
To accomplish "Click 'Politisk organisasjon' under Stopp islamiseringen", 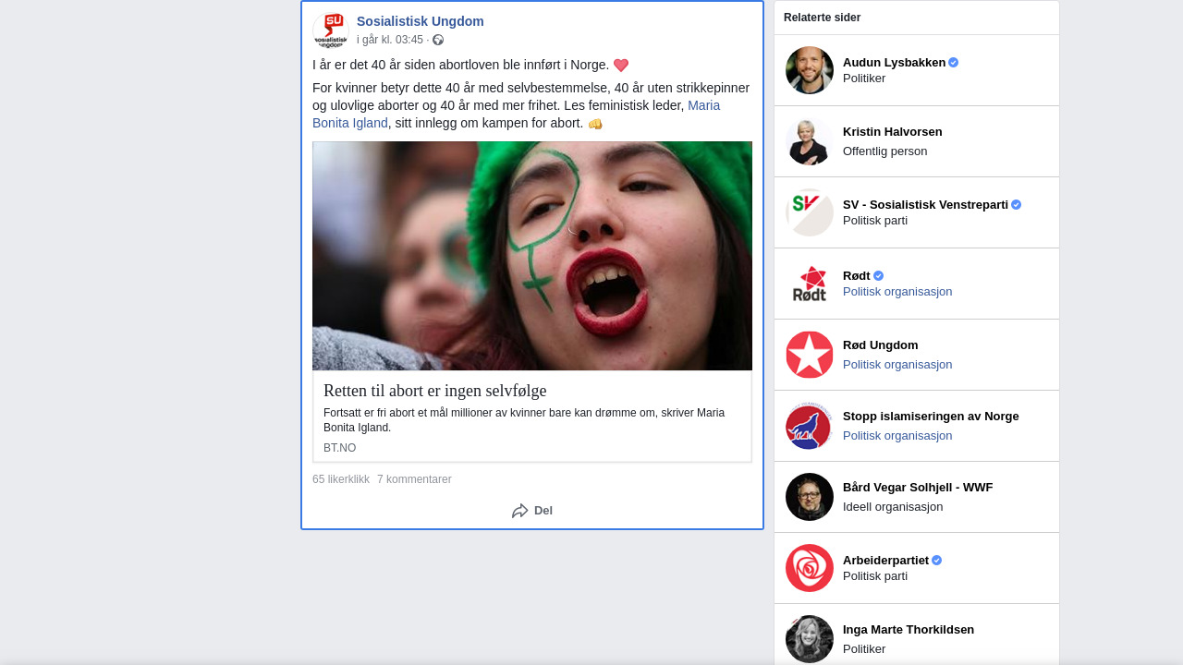I will 897,436.
